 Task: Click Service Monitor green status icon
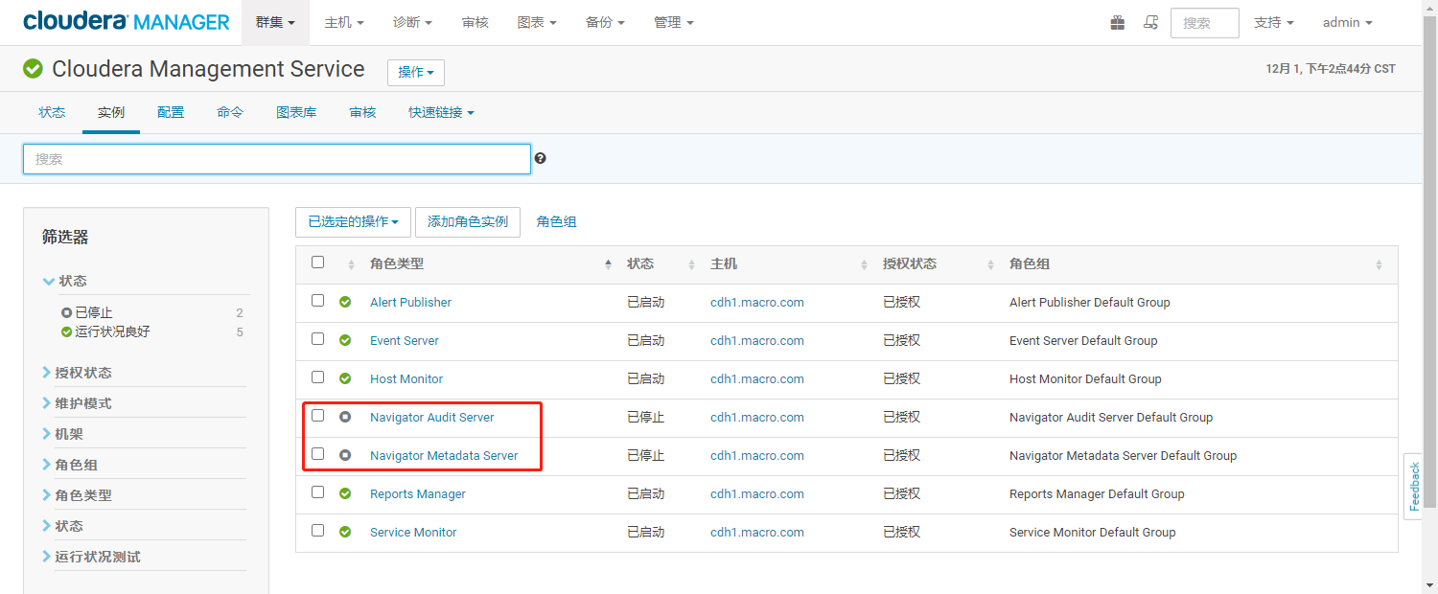(345, 532)
